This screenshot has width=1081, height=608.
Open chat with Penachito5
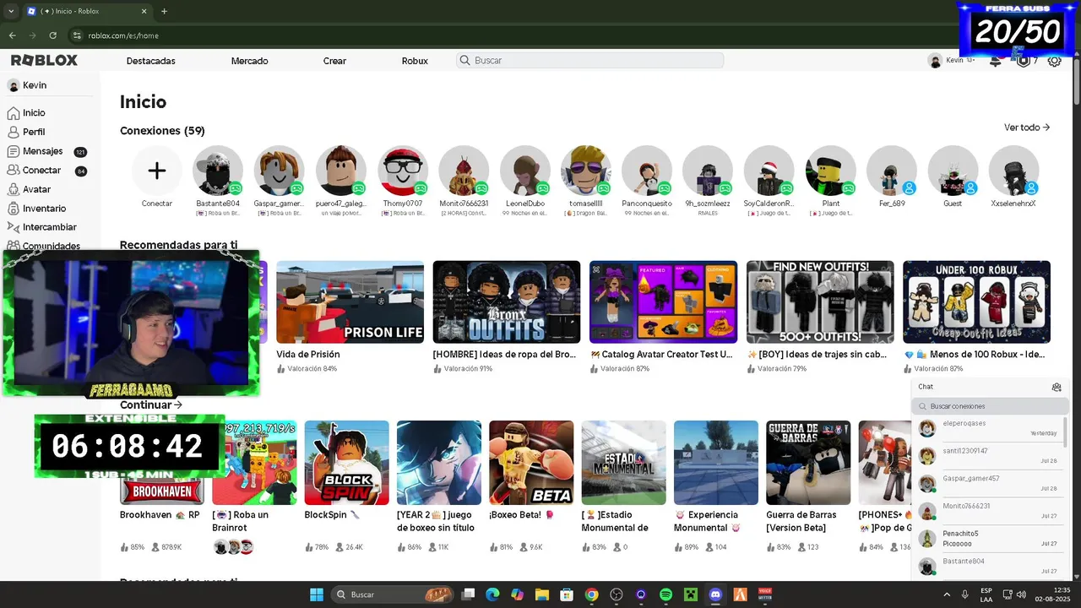pos(988,538)
